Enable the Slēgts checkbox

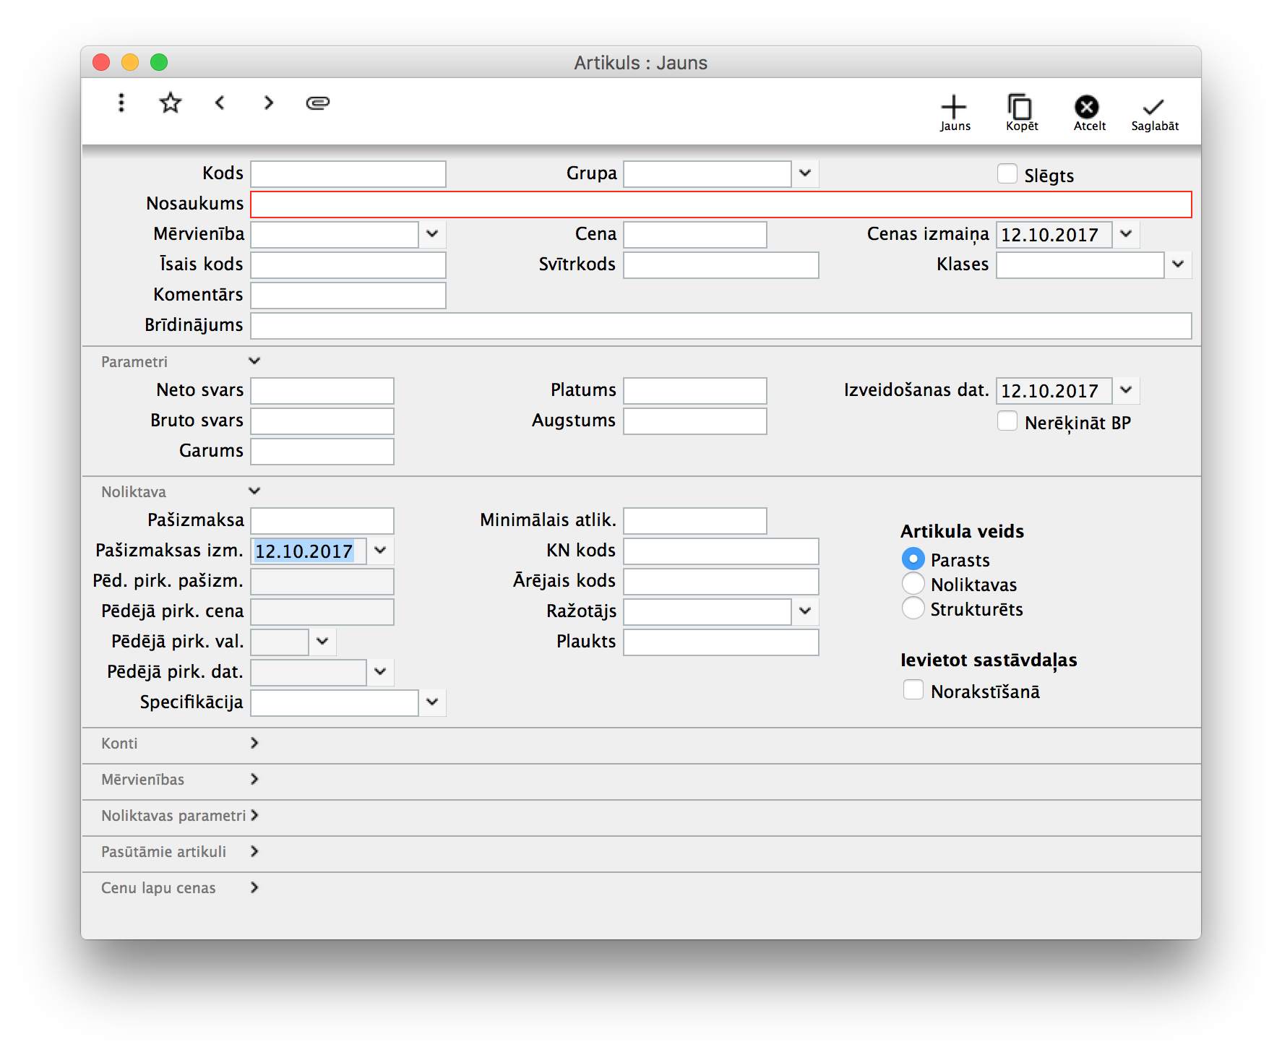(1007, 174)
